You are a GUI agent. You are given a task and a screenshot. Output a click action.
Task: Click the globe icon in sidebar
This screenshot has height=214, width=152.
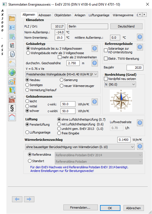(x=12, y=72)
